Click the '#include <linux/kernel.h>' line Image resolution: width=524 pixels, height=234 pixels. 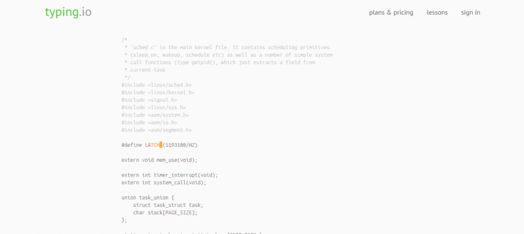[x=158, y=92]
